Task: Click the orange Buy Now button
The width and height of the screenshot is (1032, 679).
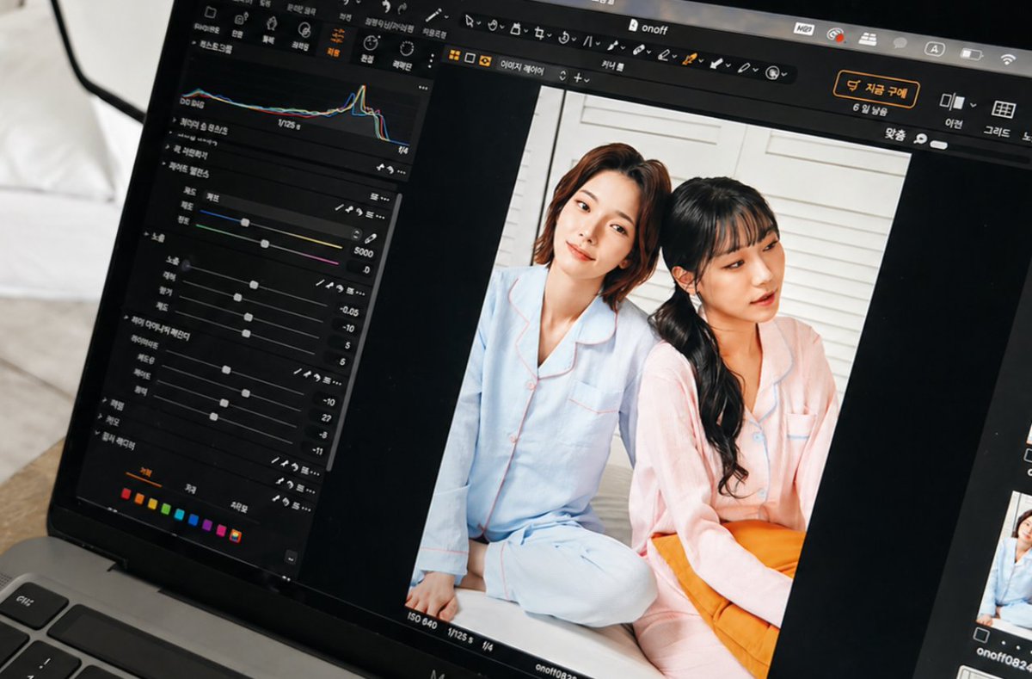Action: [x=875, y=89]
